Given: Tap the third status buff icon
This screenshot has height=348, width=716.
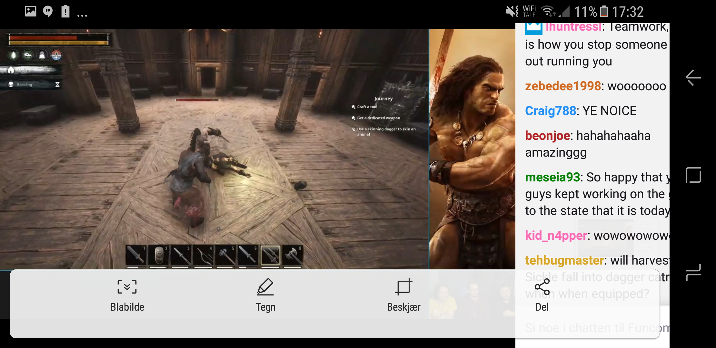Looking at the screenshot, I should (42, 55).
